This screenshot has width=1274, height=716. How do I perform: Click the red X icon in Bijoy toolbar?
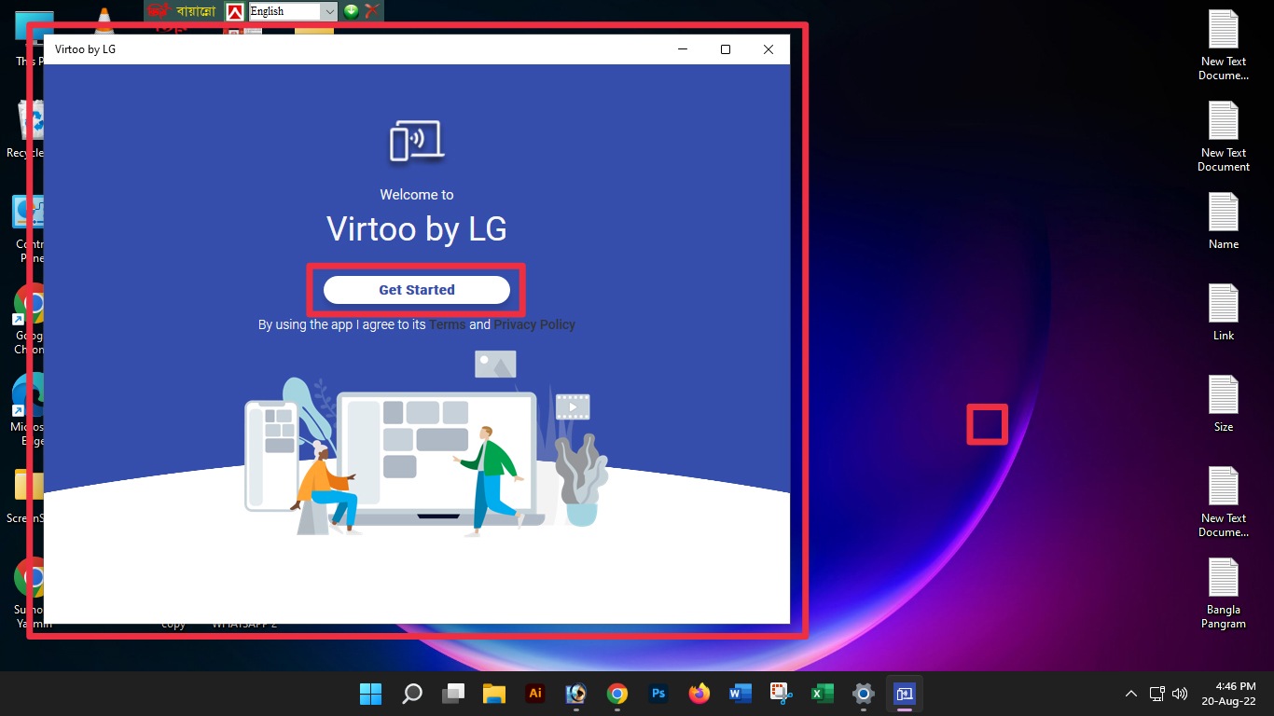click(x=371, y=11)
